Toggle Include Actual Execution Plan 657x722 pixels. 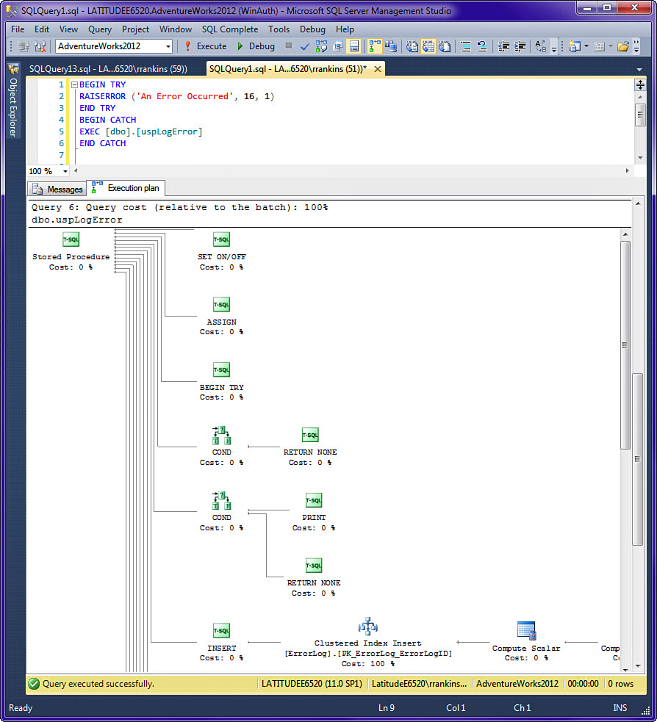tap(373, 46)
